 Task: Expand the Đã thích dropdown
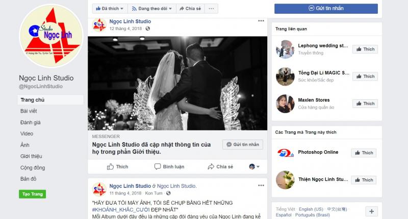pos(110,9)
